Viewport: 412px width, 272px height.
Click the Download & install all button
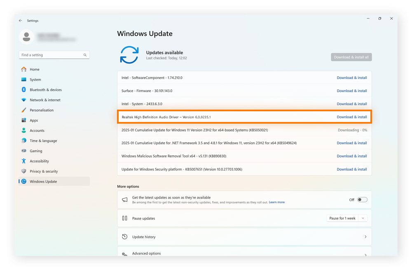coord(351,57)
